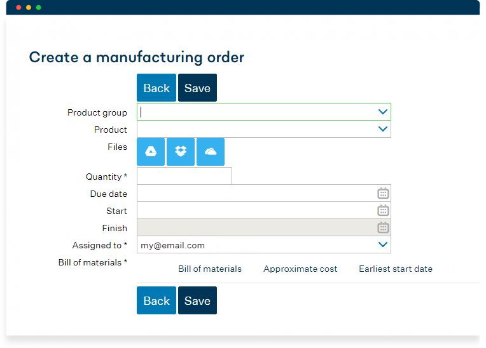Open the Due date calendar picker
This screenshot has height=348, width=486.
point(383,193)
